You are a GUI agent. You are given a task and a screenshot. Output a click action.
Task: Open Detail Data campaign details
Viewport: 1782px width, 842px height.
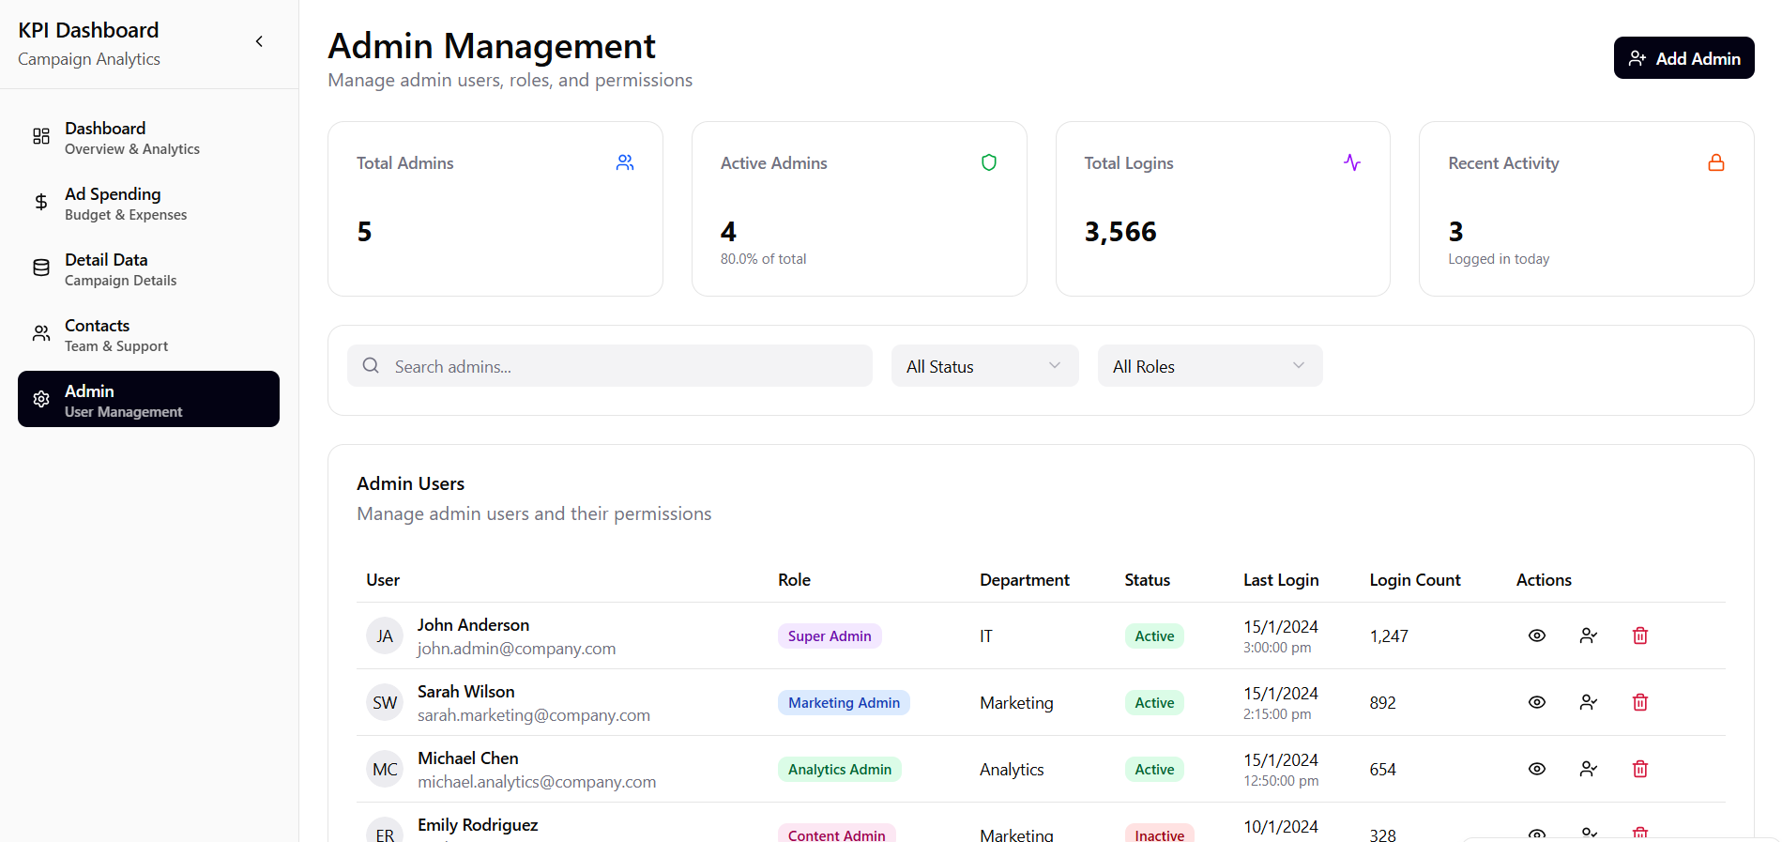point(148,268)
